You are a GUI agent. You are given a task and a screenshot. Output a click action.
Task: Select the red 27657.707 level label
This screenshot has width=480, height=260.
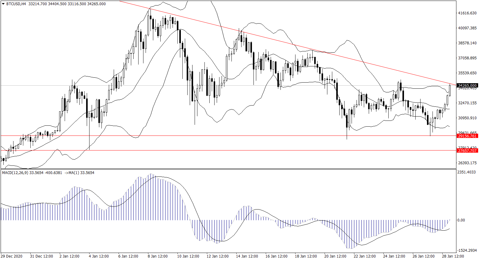[467, 150]
